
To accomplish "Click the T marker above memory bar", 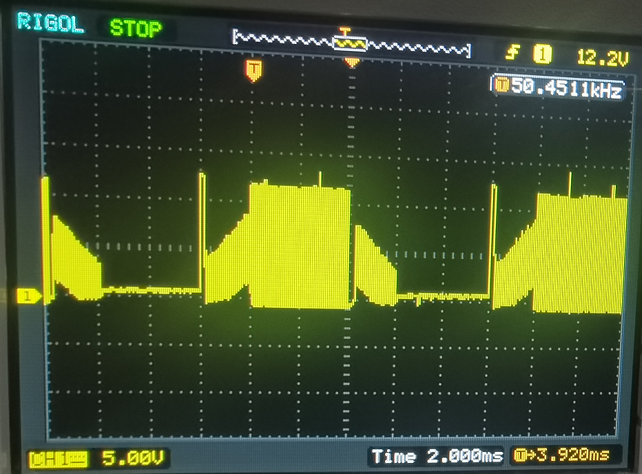I will click(345, 31).
